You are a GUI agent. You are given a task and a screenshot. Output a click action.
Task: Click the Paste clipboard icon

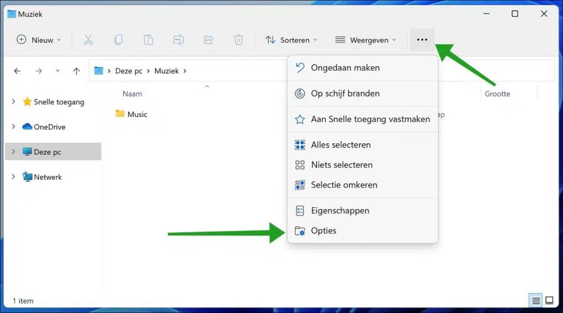point(148,39)
